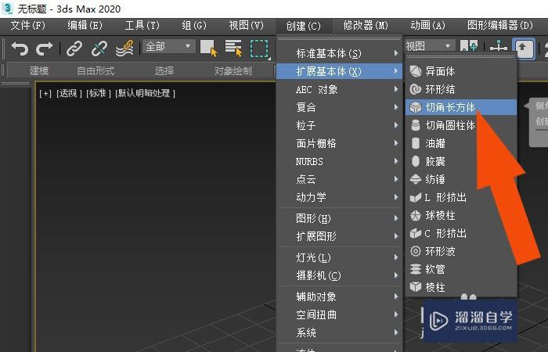Open Select by Name list icon
Image resolution: width=548 pixels, height=352 pixels.
tap(233, 48)
